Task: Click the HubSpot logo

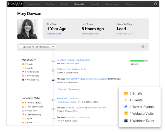Action: [15, 4]
